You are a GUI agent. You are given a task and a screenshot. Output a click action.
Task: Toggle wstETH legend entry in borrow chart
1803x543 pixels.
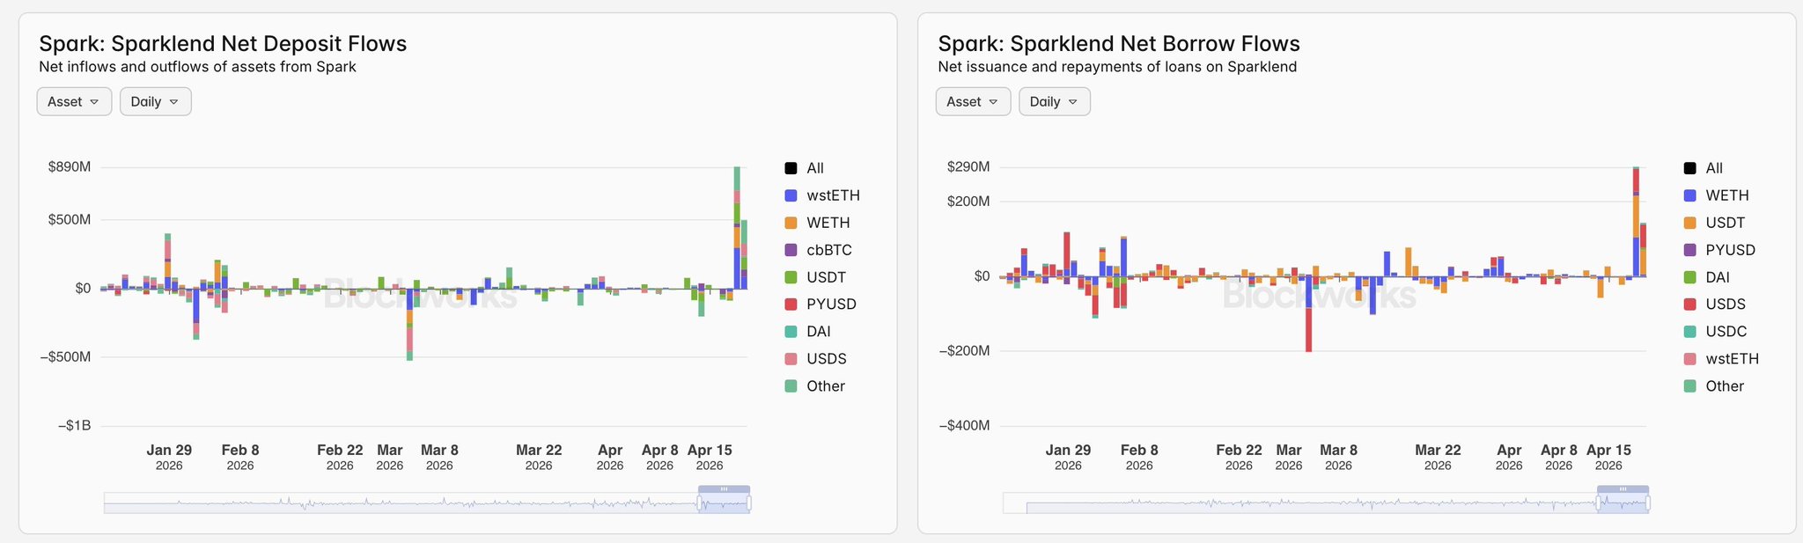(x=1731, y=359)
